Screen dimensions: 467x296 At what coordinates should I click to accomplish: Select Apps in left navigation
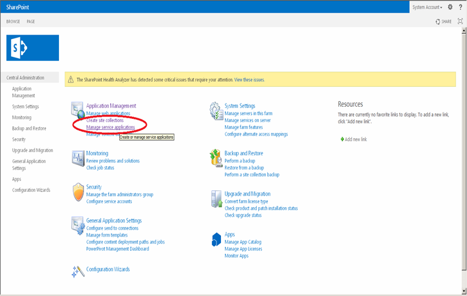click(x=17, y=179)
